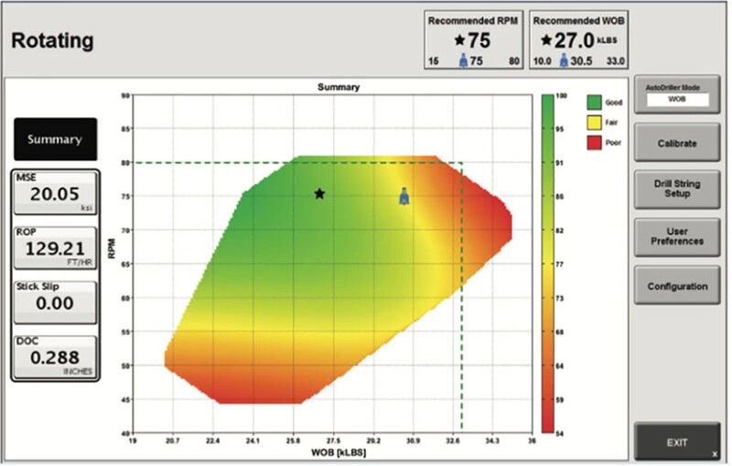Click the 80 RPM maximum value in box

(514, 61)
